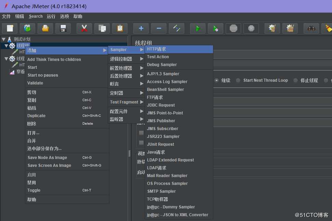This screenshot has height=221, width=332.
Task: Choose 选中部分保存为... entry
Action: click(67, 148)
